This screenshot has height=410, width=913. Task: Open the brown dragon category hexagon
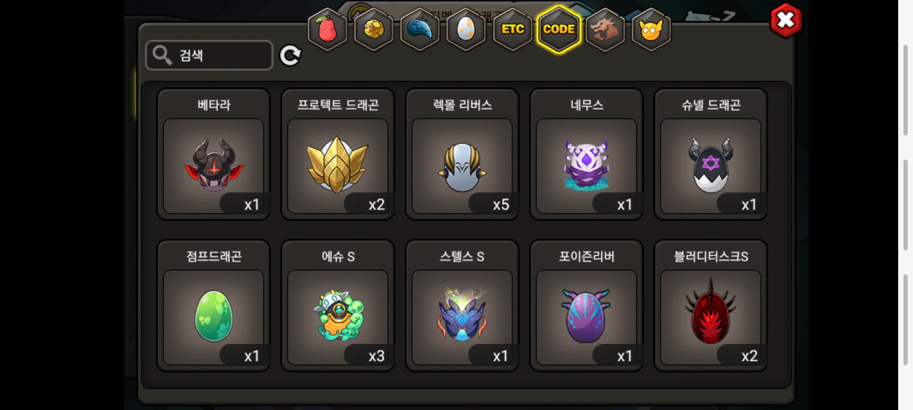tap(605, 30)
